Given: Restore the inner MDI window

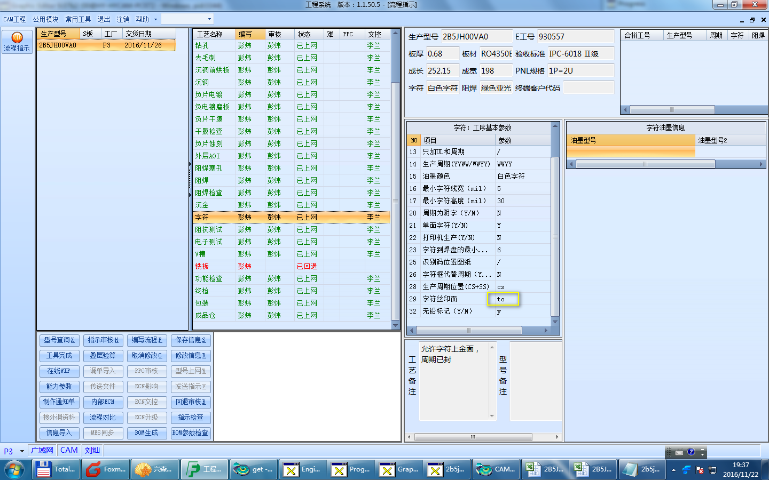Looking at the screenshot, I should click(x=752, y=20).
